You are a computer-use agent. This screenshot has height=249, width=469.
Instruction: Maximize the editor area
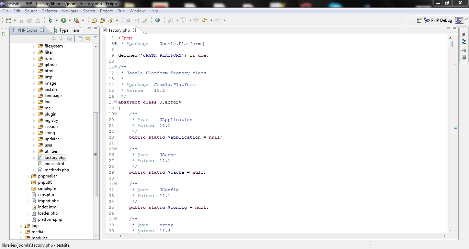(455, 29)
